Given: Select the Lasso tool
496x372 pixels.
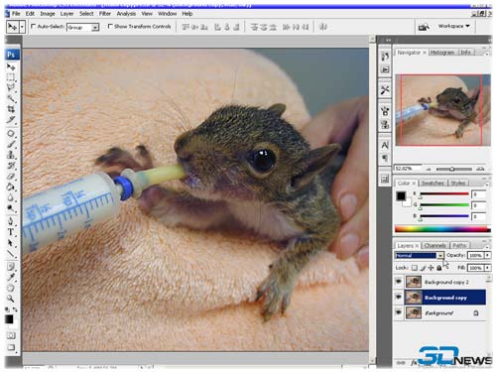Looking at the screenshot, I should 11,88.
